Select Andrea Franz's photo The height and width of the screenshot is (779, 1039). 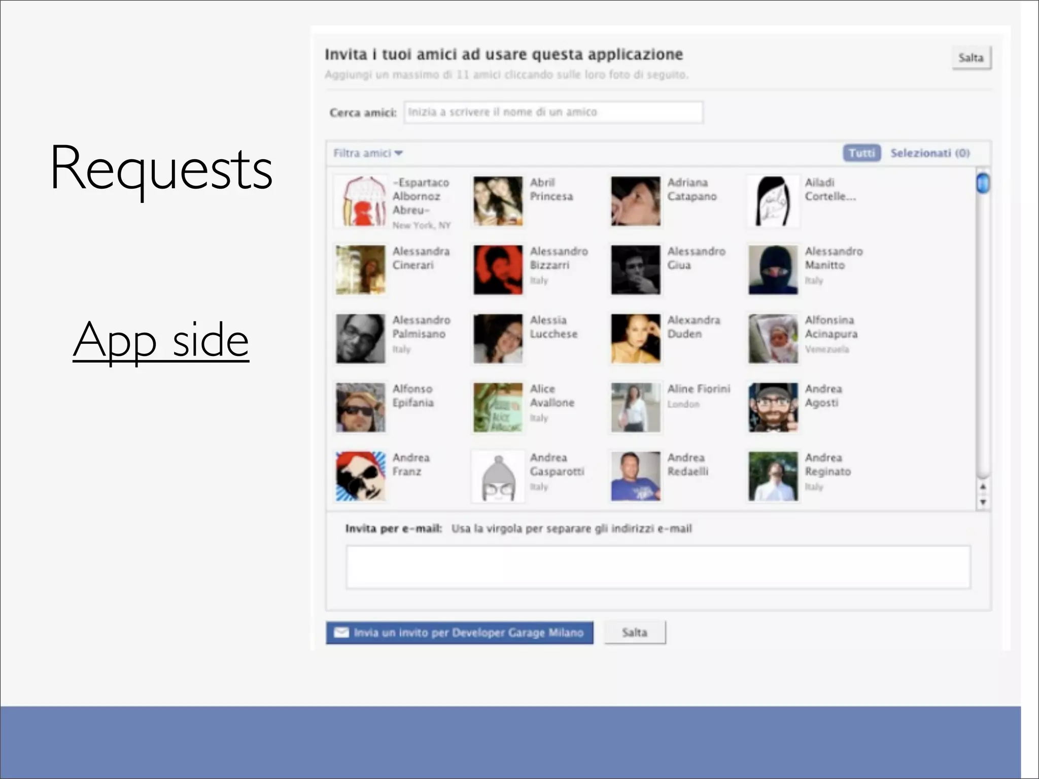pyautogui.click(x=361, y=476)
